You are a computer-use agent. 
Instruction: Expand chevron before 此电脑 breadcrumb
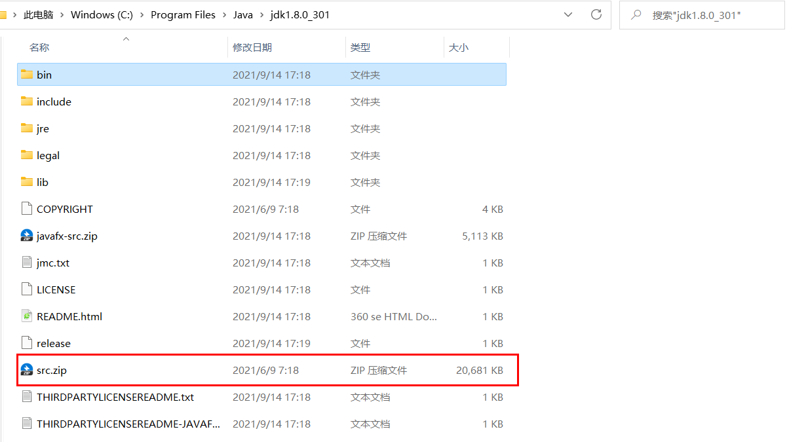(x=14, y=14)
